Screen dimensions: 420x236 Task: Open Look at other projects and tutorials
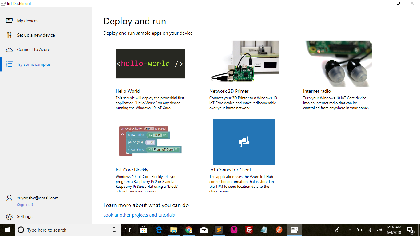coord(139,215)
